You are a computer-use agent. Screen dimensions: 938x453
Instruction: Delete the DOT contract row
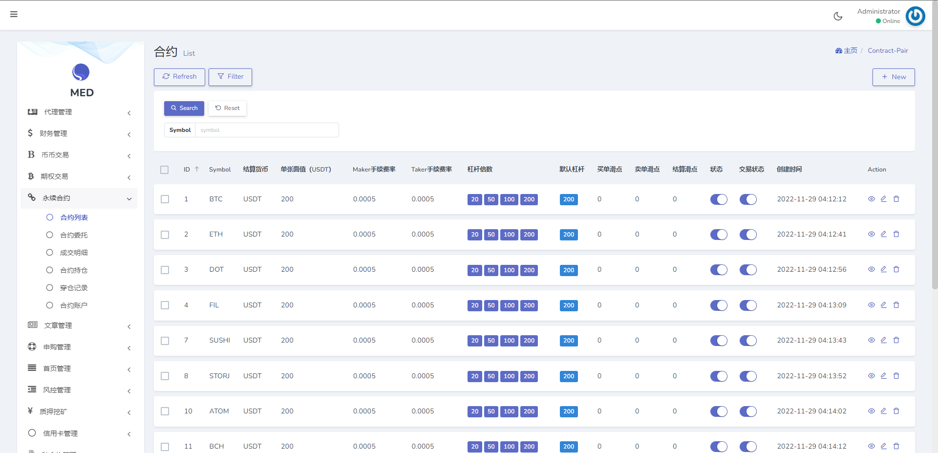(x=896, y=269)
